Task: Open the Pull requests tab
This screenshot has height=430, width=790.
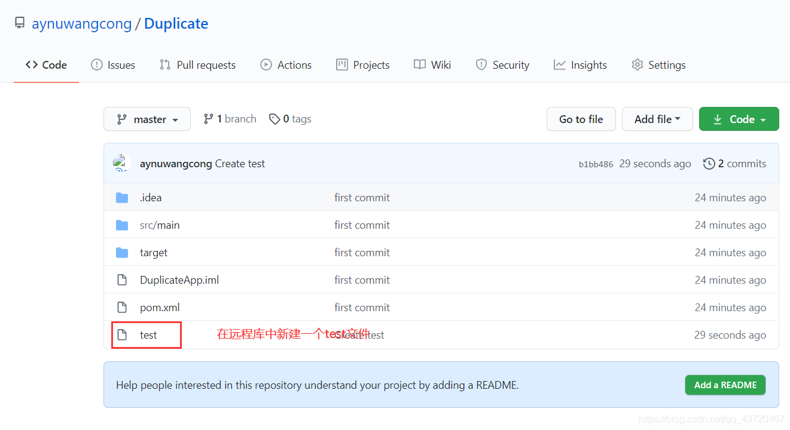Action: coord(197,64)
